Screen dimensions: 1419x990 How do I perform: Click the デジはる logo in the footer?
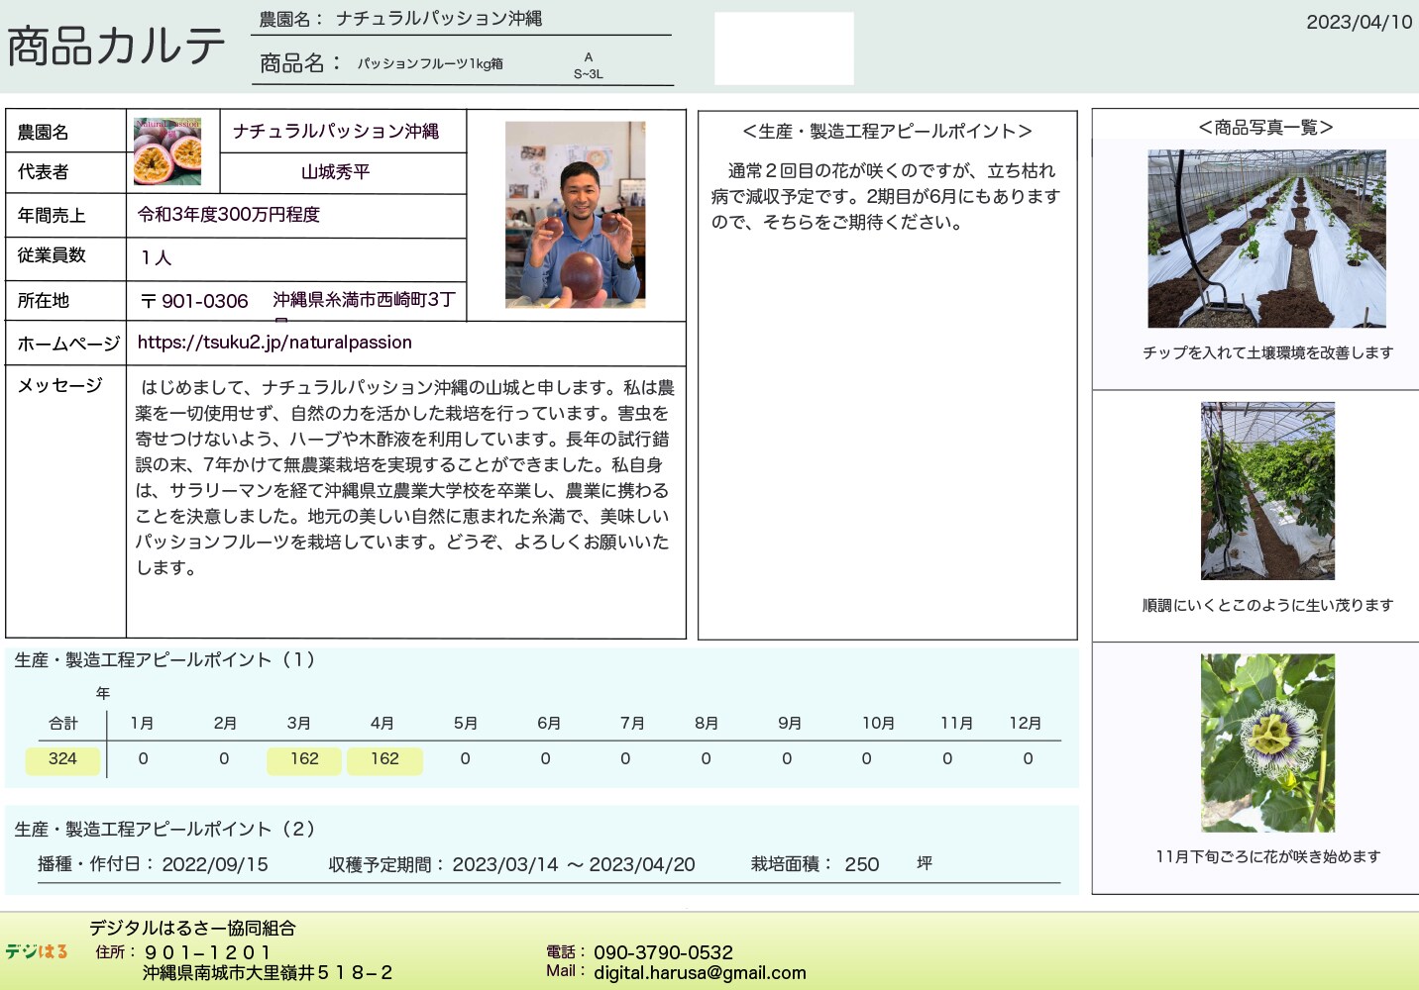pyautogui.click(x=37, y=951)
